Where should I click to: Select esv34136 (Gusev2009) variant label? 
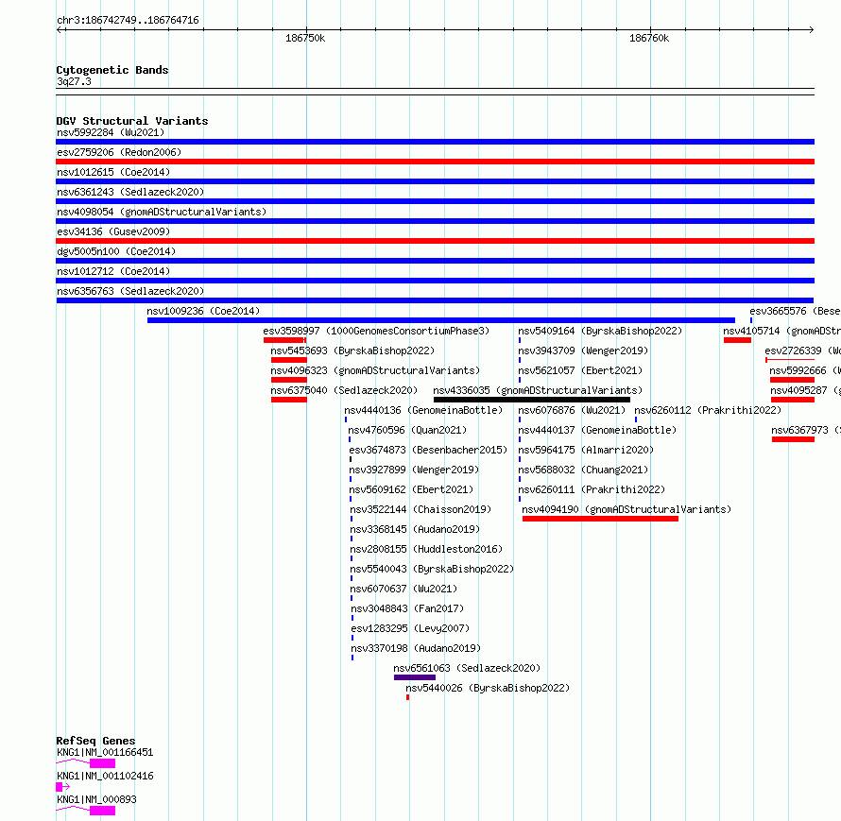coord(113,231)
